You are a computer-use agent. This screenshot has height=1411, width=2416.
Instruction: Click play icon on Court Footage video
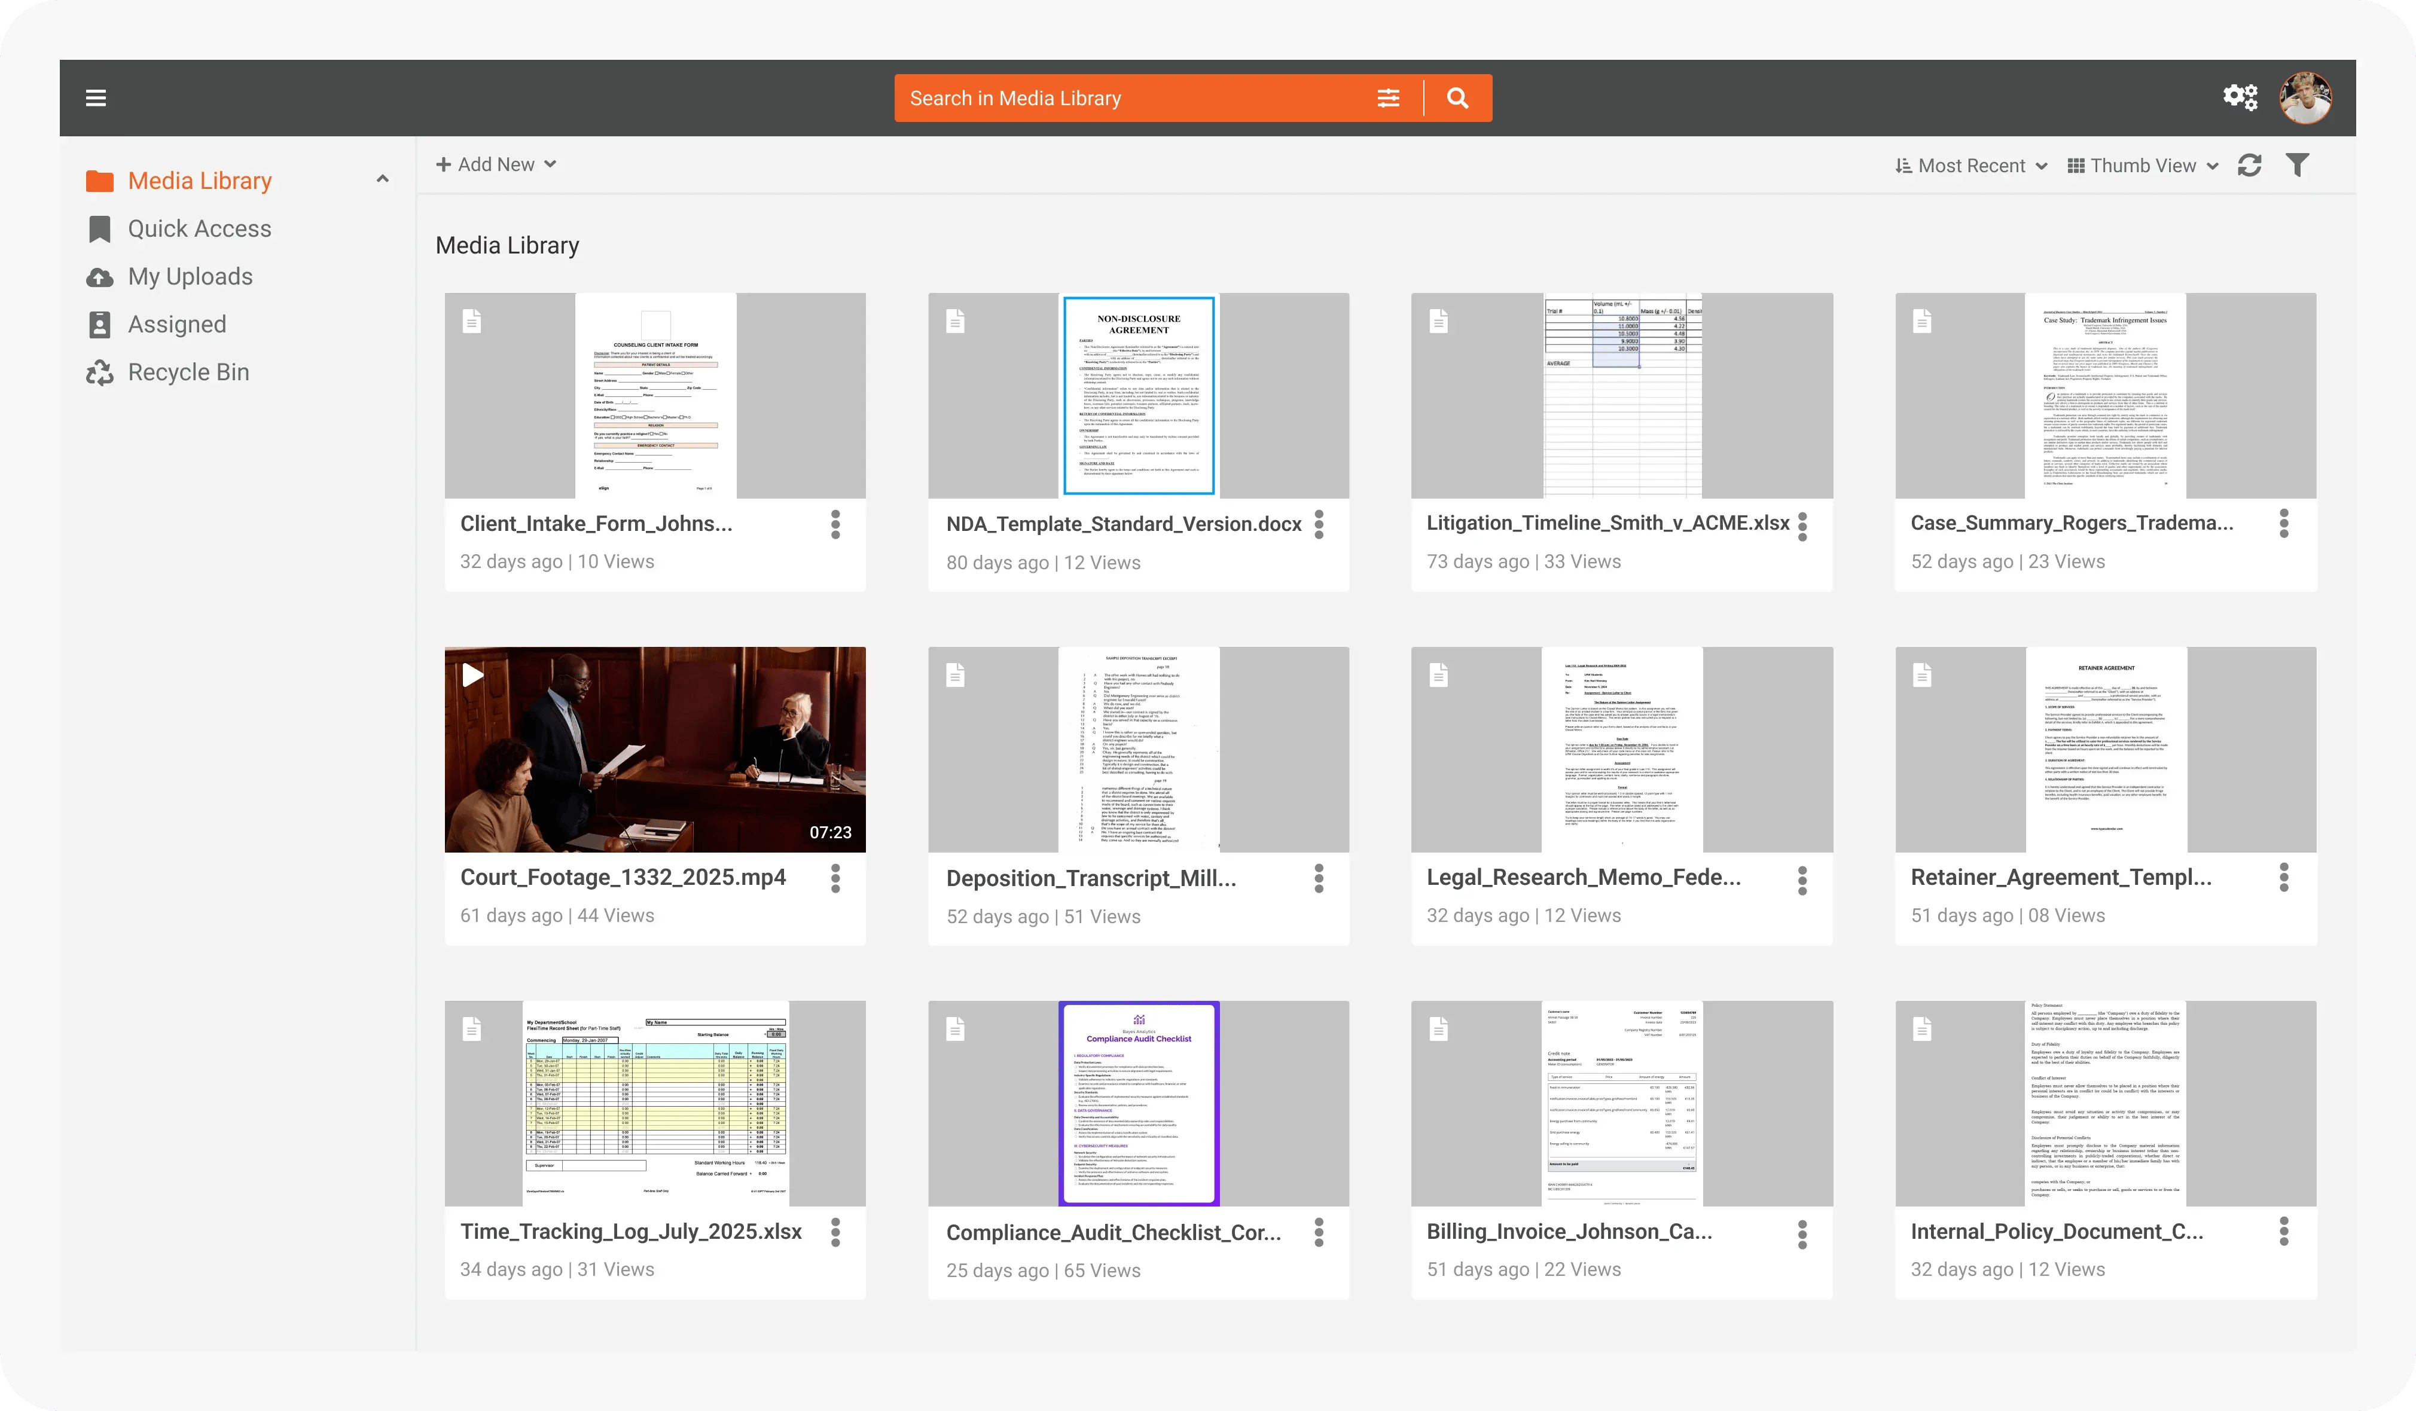[x=472, y=675]
